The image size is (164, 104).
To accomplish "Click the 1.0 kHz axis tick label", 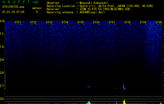I will coord(2,47).
